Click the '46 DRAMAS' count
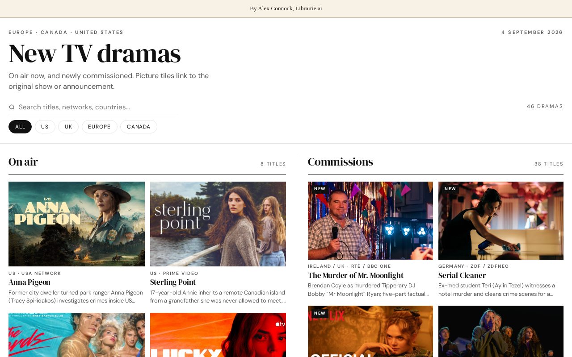This screenshot has height=357, width=572. (x=545, y=106)
